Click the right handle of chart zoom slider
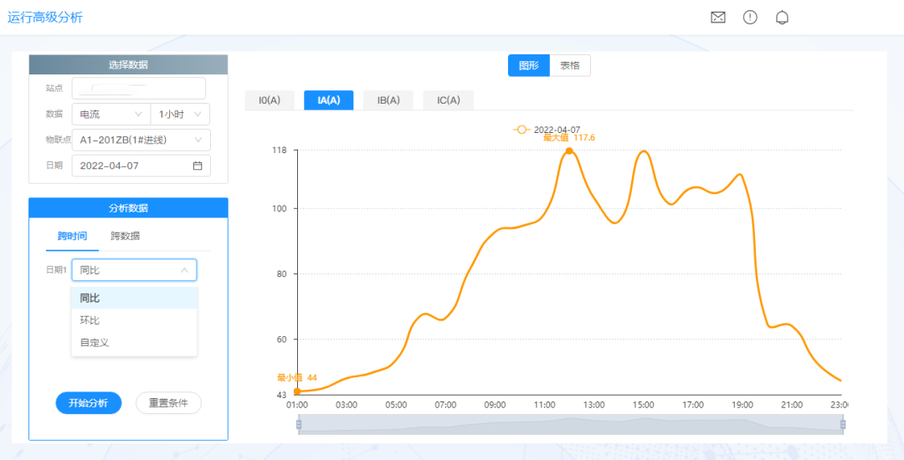 click(842, 425)
